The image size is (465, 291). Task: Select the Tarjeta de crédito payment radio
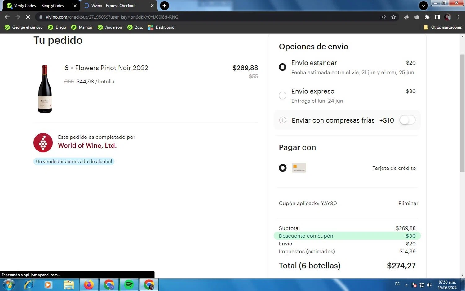click(283, 168)
